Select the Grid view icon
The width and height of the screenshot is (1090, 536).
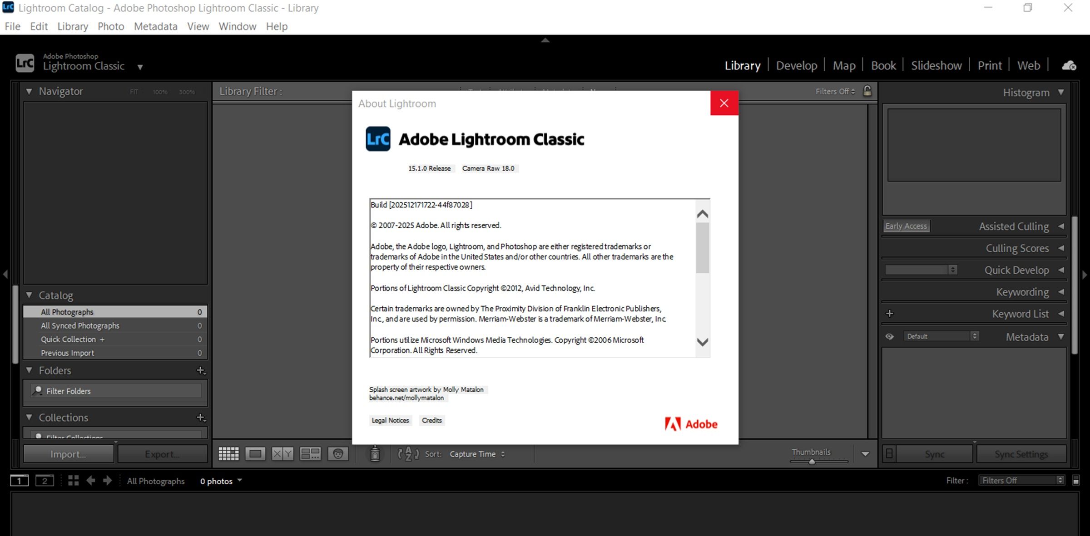click(229, 453)
